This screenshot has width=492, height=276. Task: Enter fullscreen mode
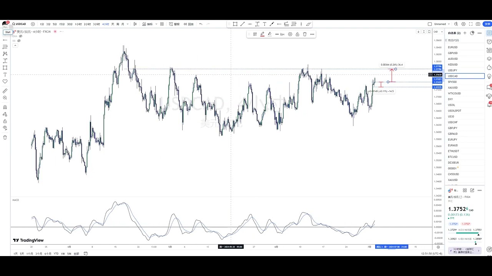[470, 24]
